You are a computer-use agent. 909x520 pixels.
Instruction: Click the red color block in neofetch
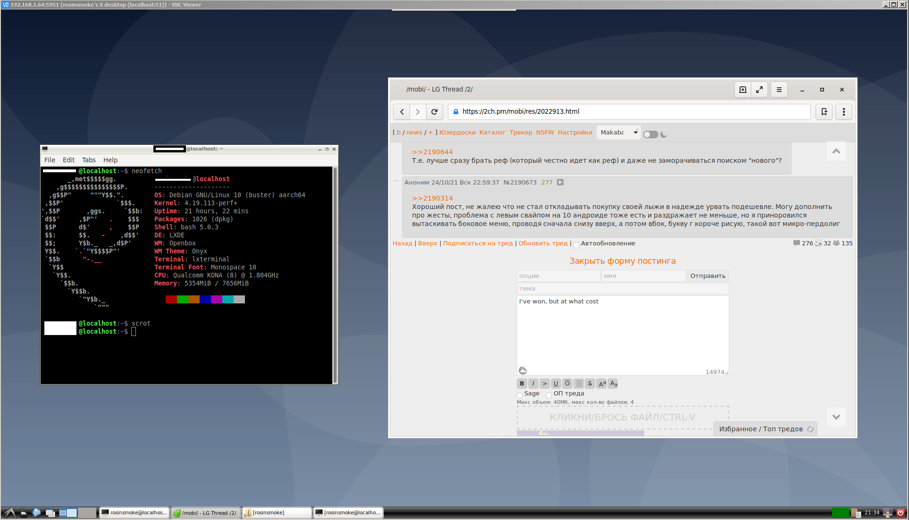pyautogui.click(x=171, y=299)
